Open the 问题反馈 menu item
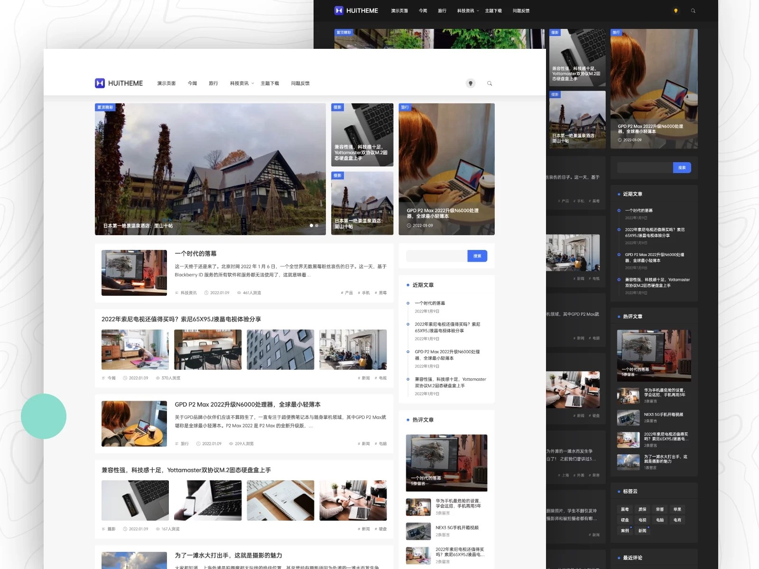Screen dimensions: 759x569 click(x=300, y=83)
